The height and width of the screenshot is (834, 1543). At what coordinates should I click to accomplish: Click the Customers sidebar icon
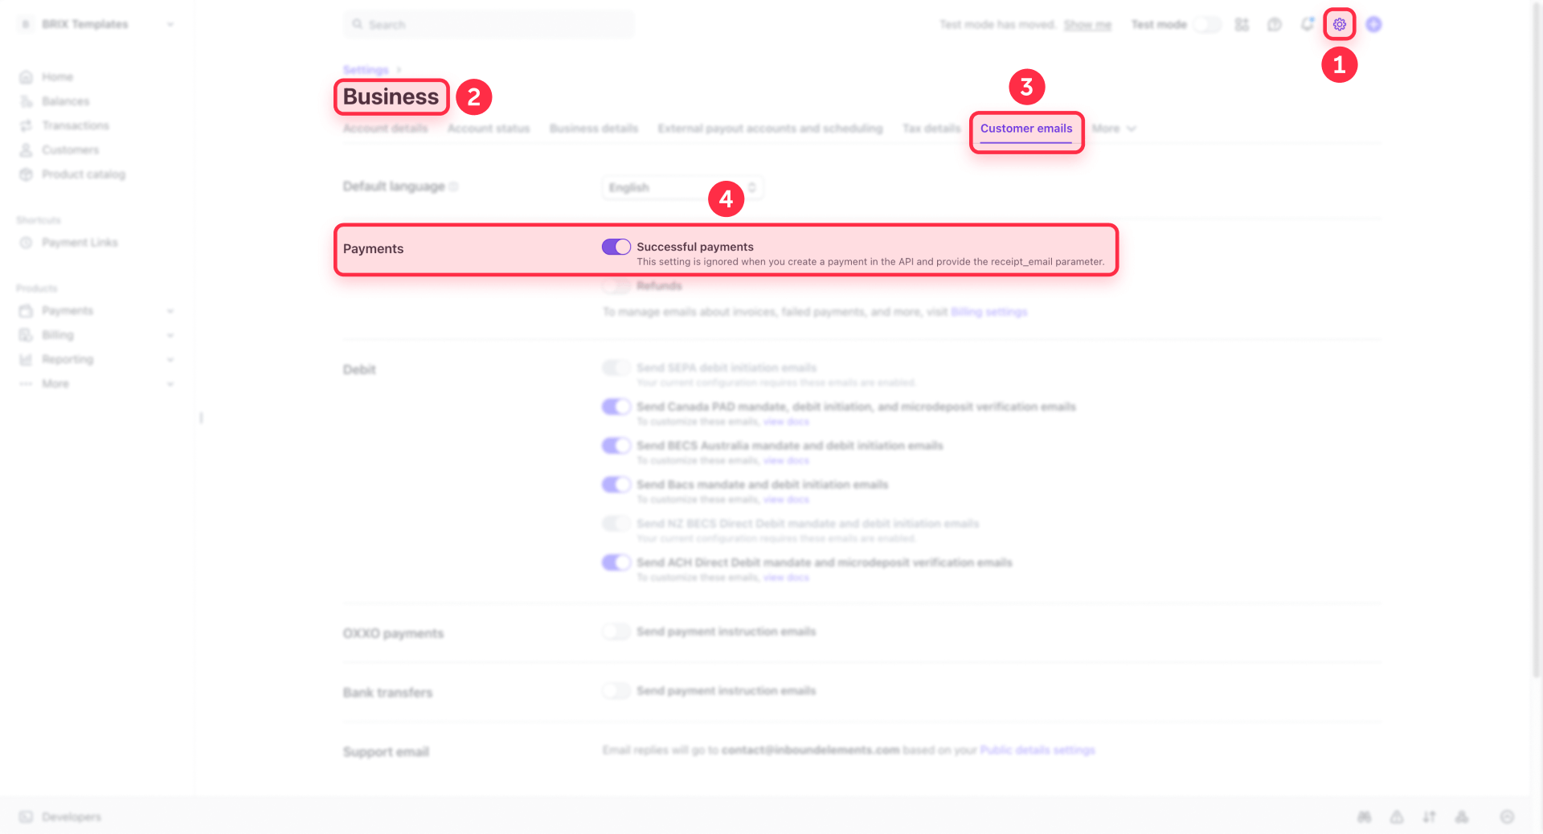27,149
